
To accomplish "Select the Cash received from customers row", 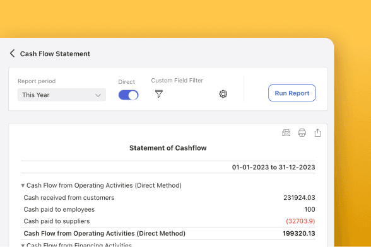I will tap(168, 198).
